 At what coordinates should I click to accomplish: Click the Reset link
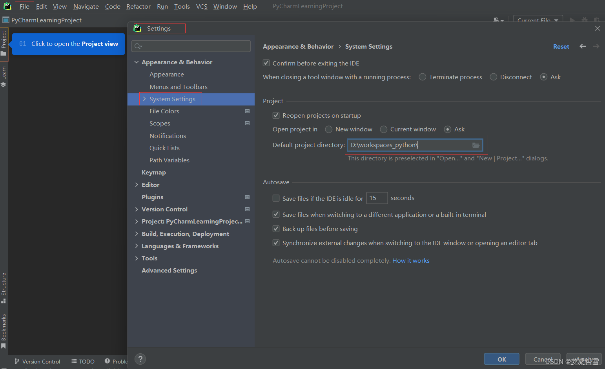click(561, 46)
